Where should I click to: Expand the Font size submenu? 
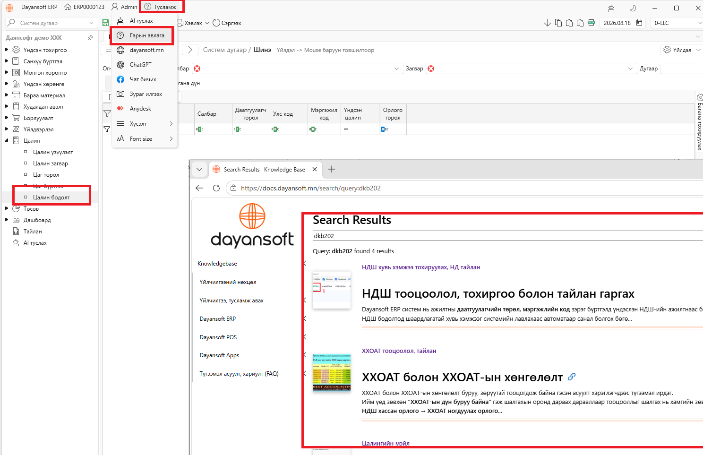(144, 139)
